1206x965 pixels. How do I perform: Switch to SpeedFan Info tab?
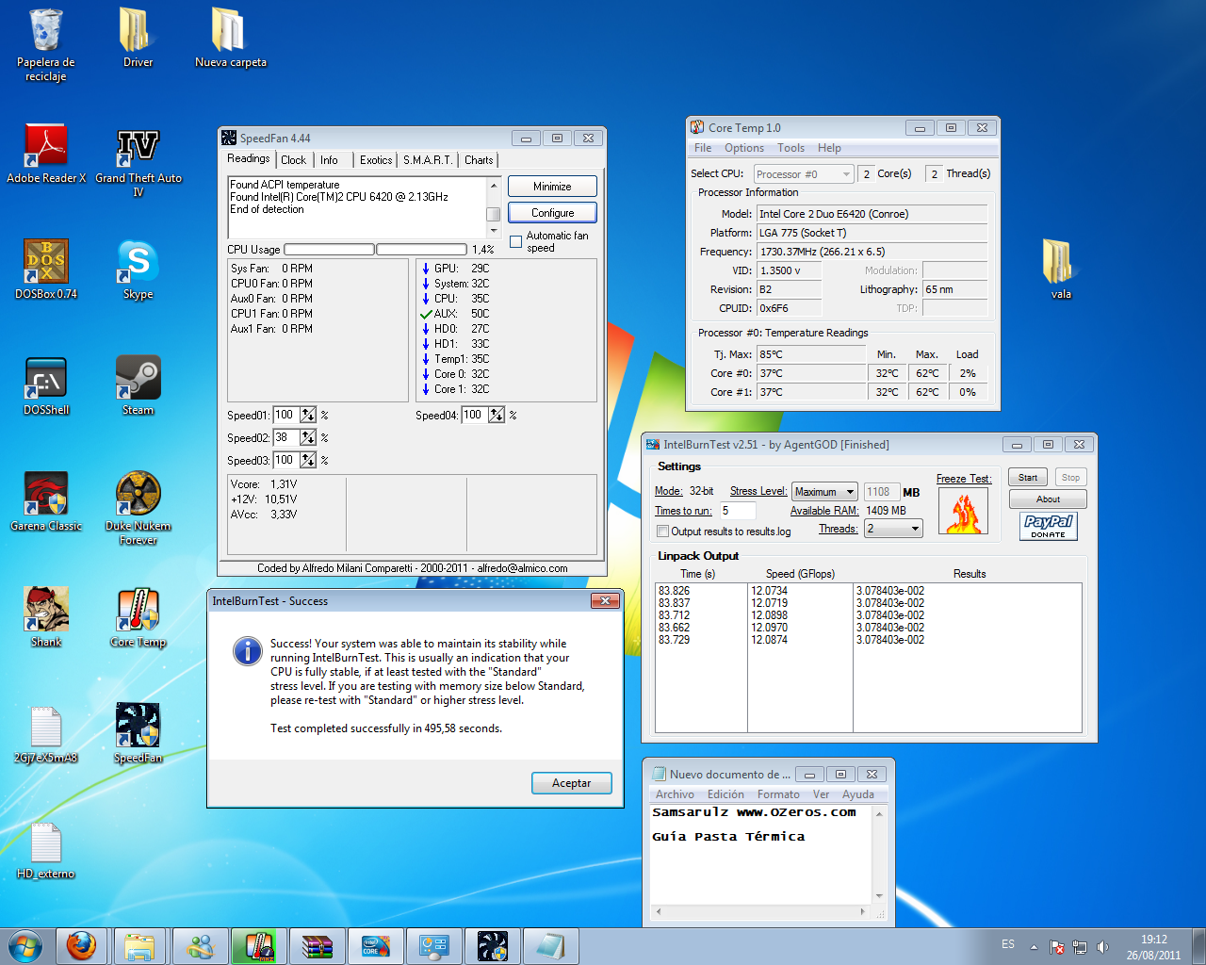point(329,160)
